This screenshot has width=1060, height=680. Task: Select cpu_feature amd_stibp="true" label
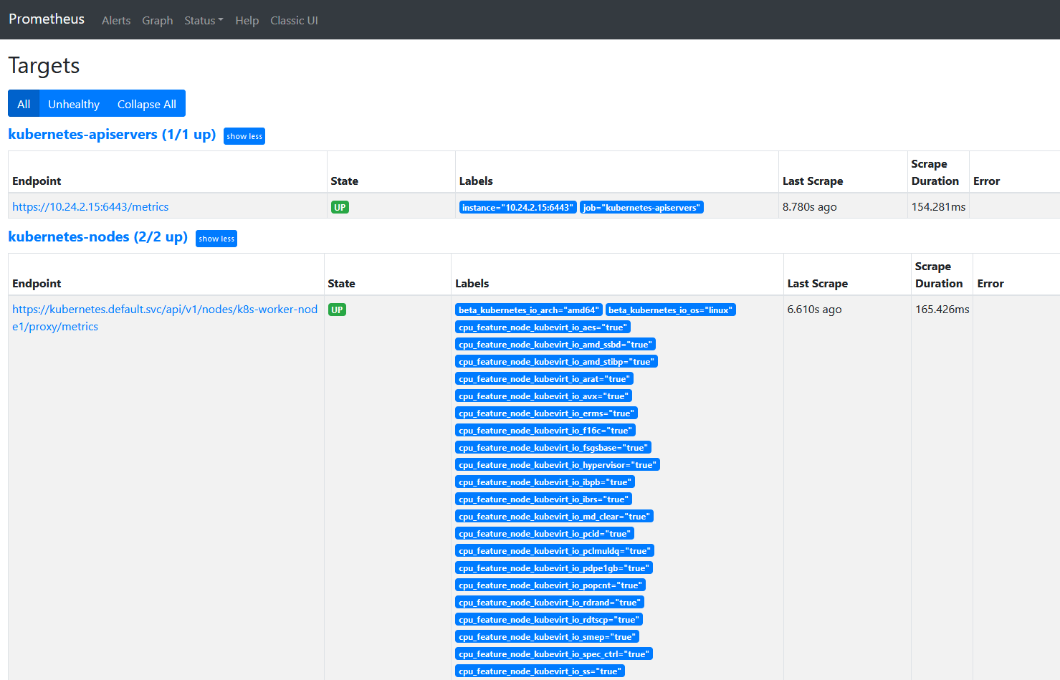[556, 361]
